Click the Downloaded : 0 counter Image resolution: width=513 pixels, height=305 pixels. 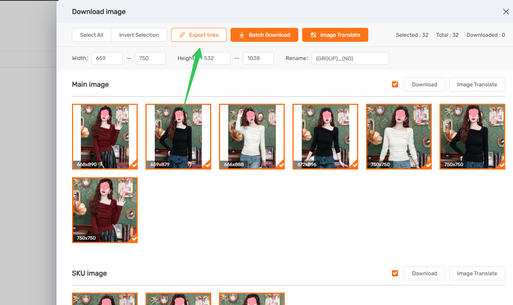[x=486, y=35]
